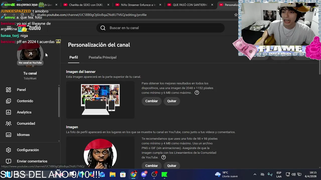
Task: Click the site info icon in address bar
Action: (32, 15)
